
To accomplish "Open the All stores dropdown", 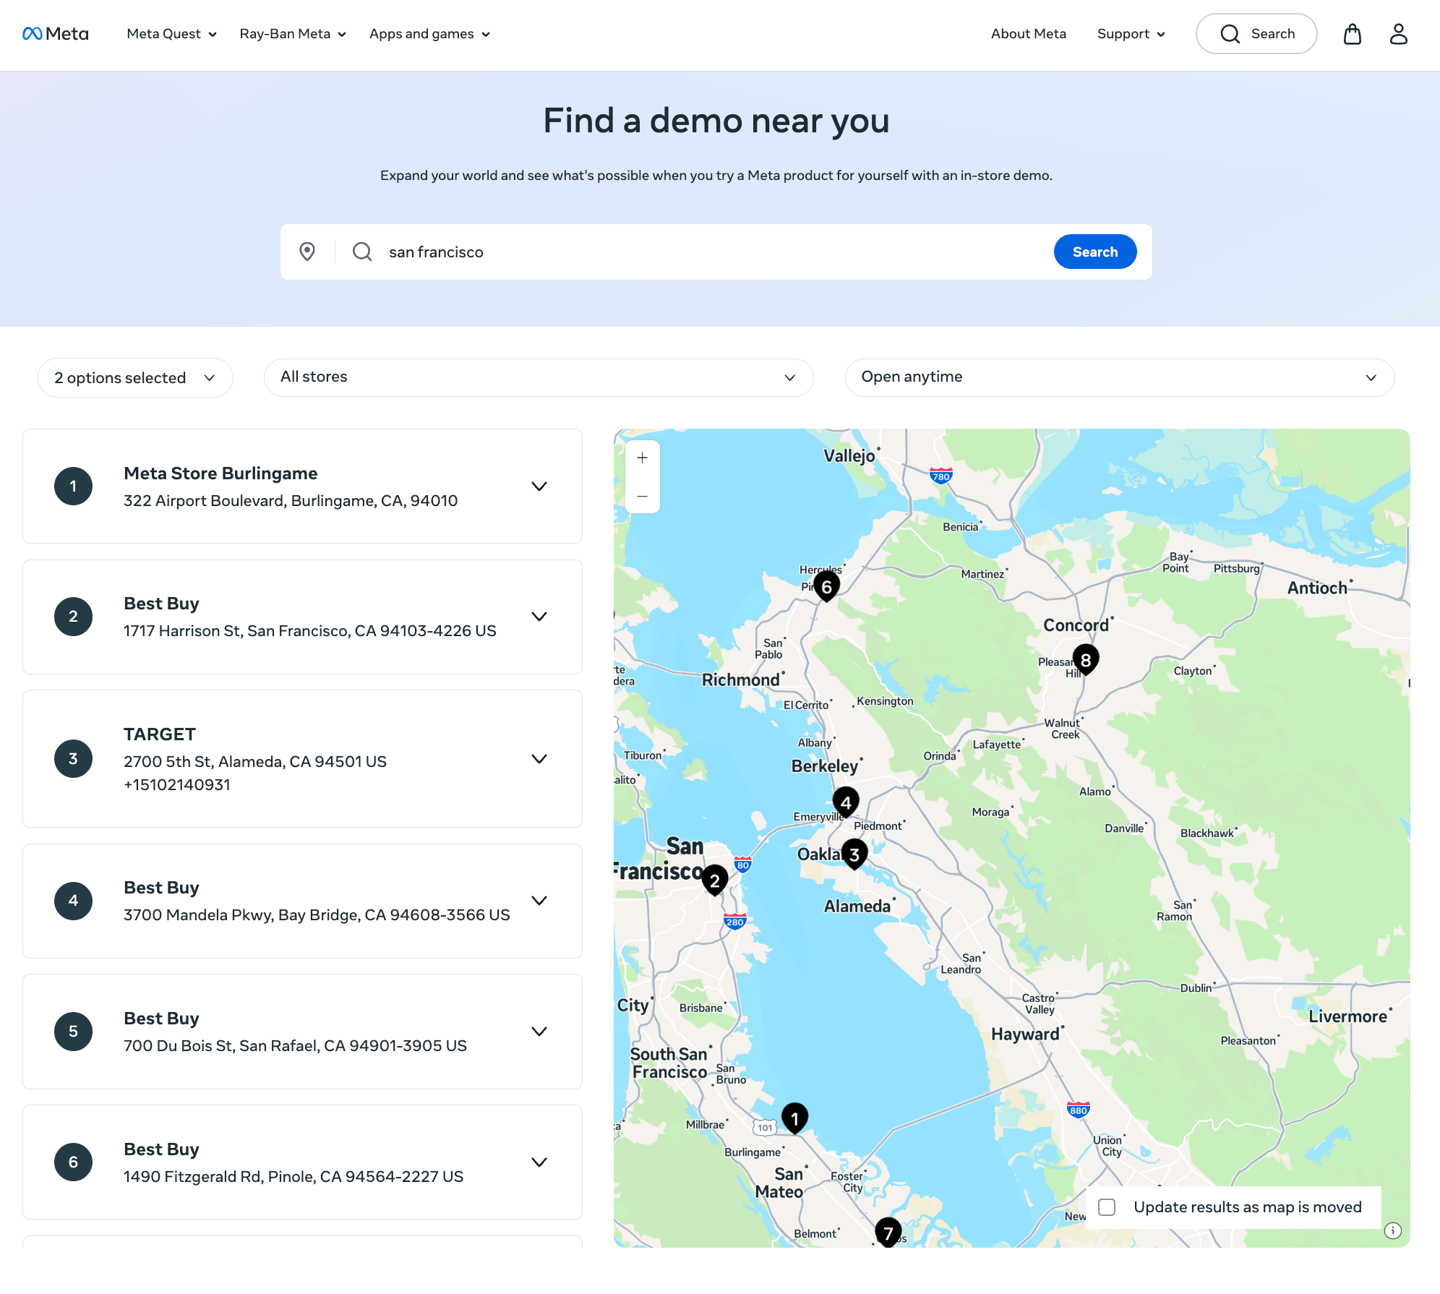I will (x=538, y=377).
